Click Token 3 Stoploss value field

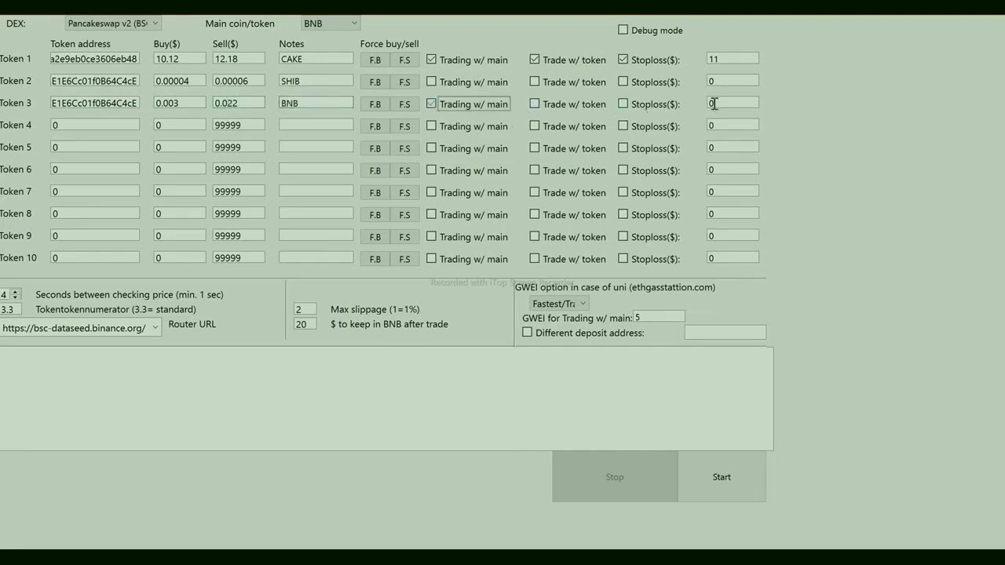click(x=733, y=103)
